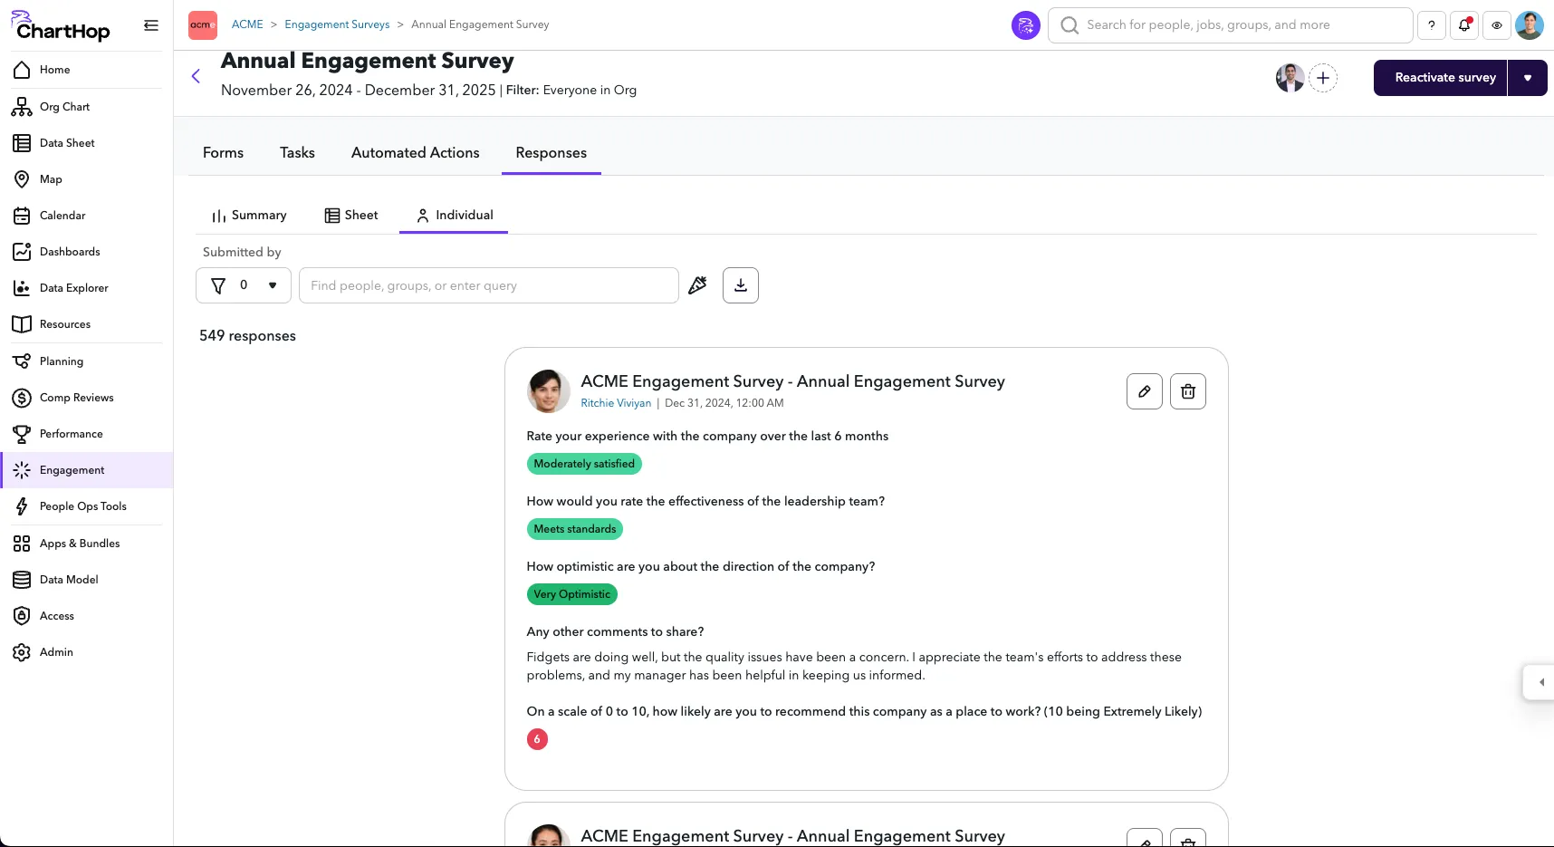Click the Reactivate survey button
The width and height of the screenshot is (1554, 847).
tap(1442, 78)
